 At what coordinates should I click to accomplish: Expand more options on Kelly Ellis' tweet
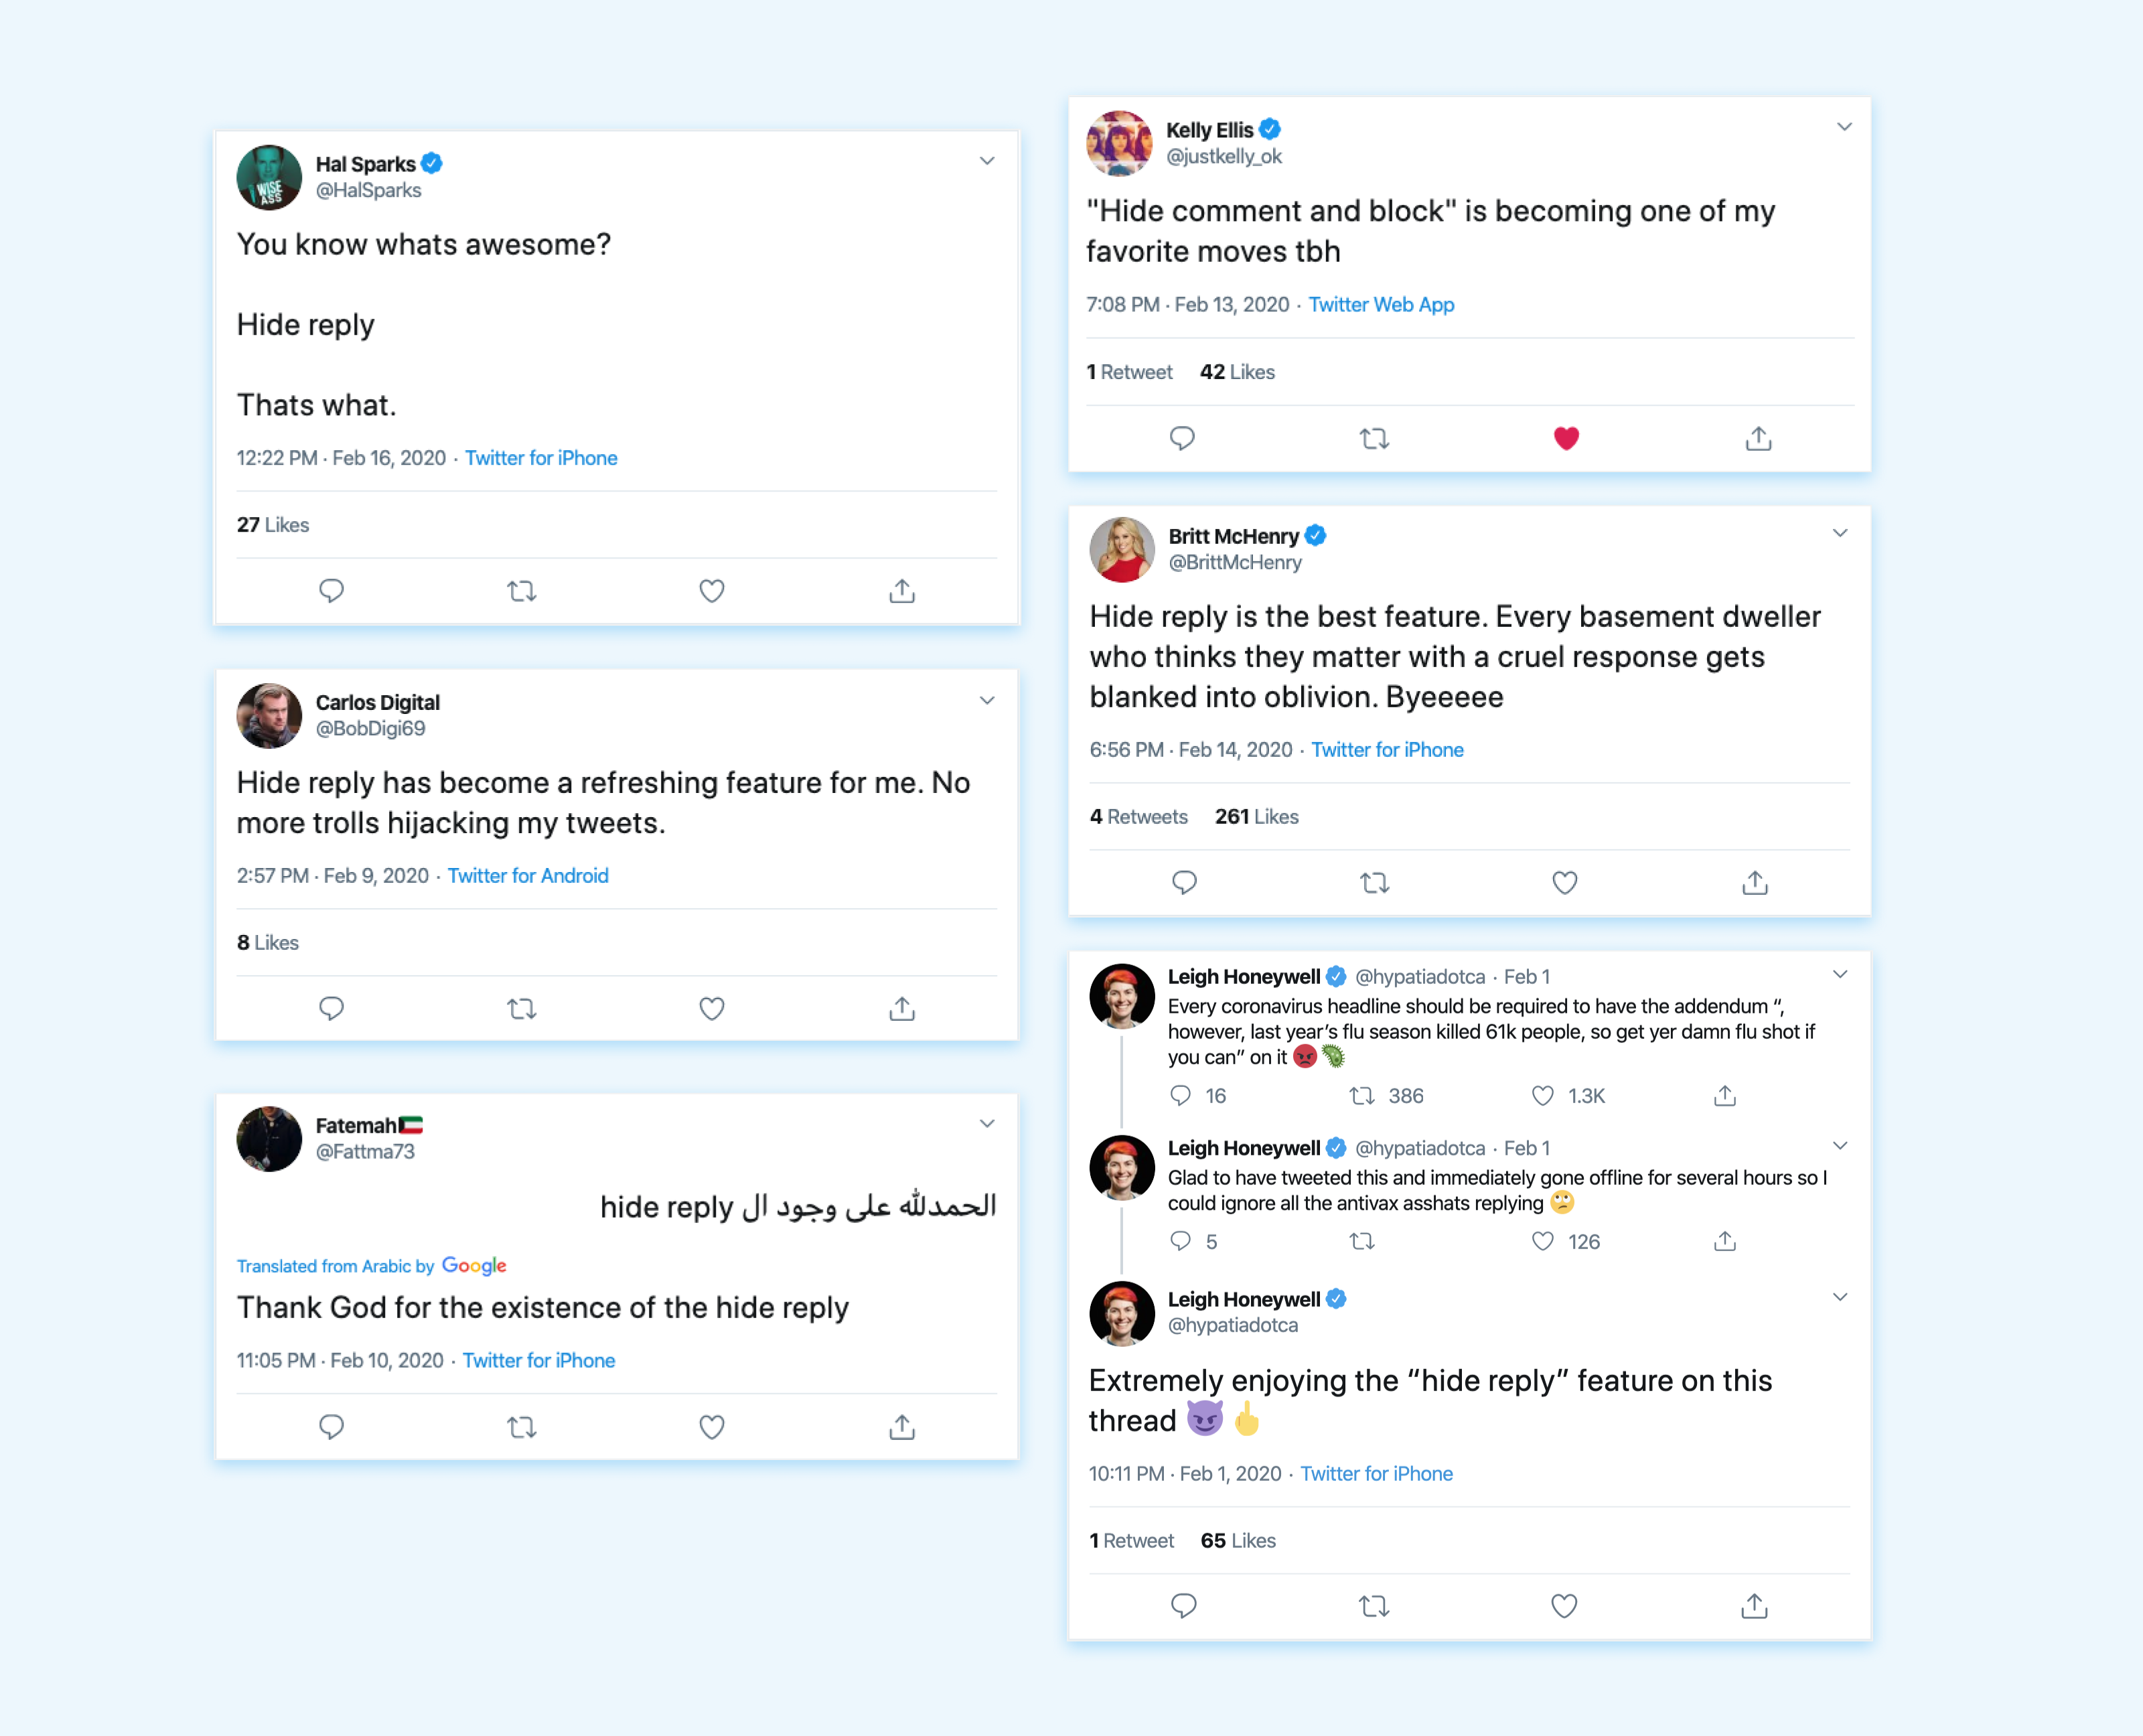pos(1844,127)
